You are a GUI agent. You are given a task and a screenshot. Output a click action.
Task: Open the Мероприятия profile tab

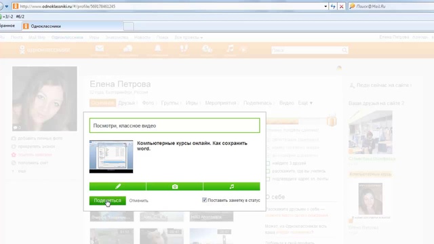coord(220,103)
